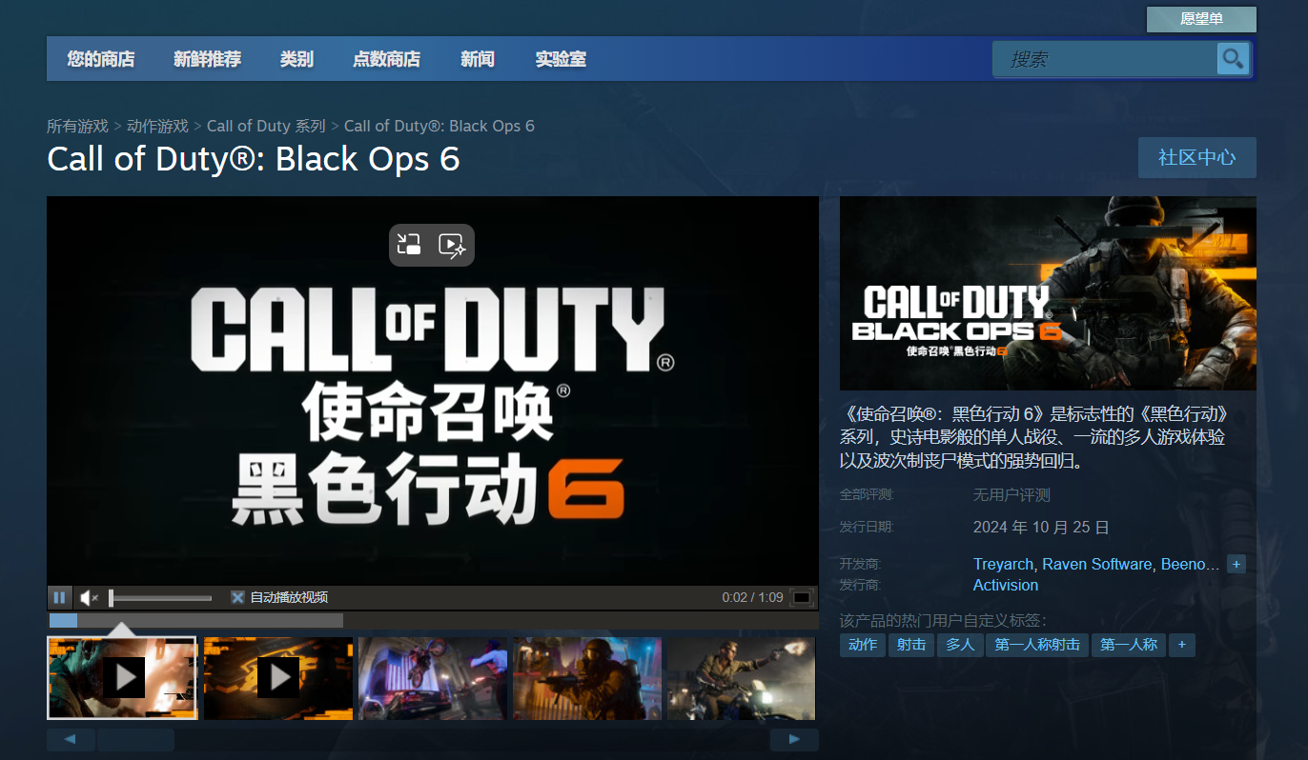Click the autoplay settings sparkle icon on video
The width and height of the screenshot is (1308, 760).
click(x=453, y=245)
